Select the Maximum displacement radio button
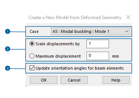 click(x=32, y=56)
